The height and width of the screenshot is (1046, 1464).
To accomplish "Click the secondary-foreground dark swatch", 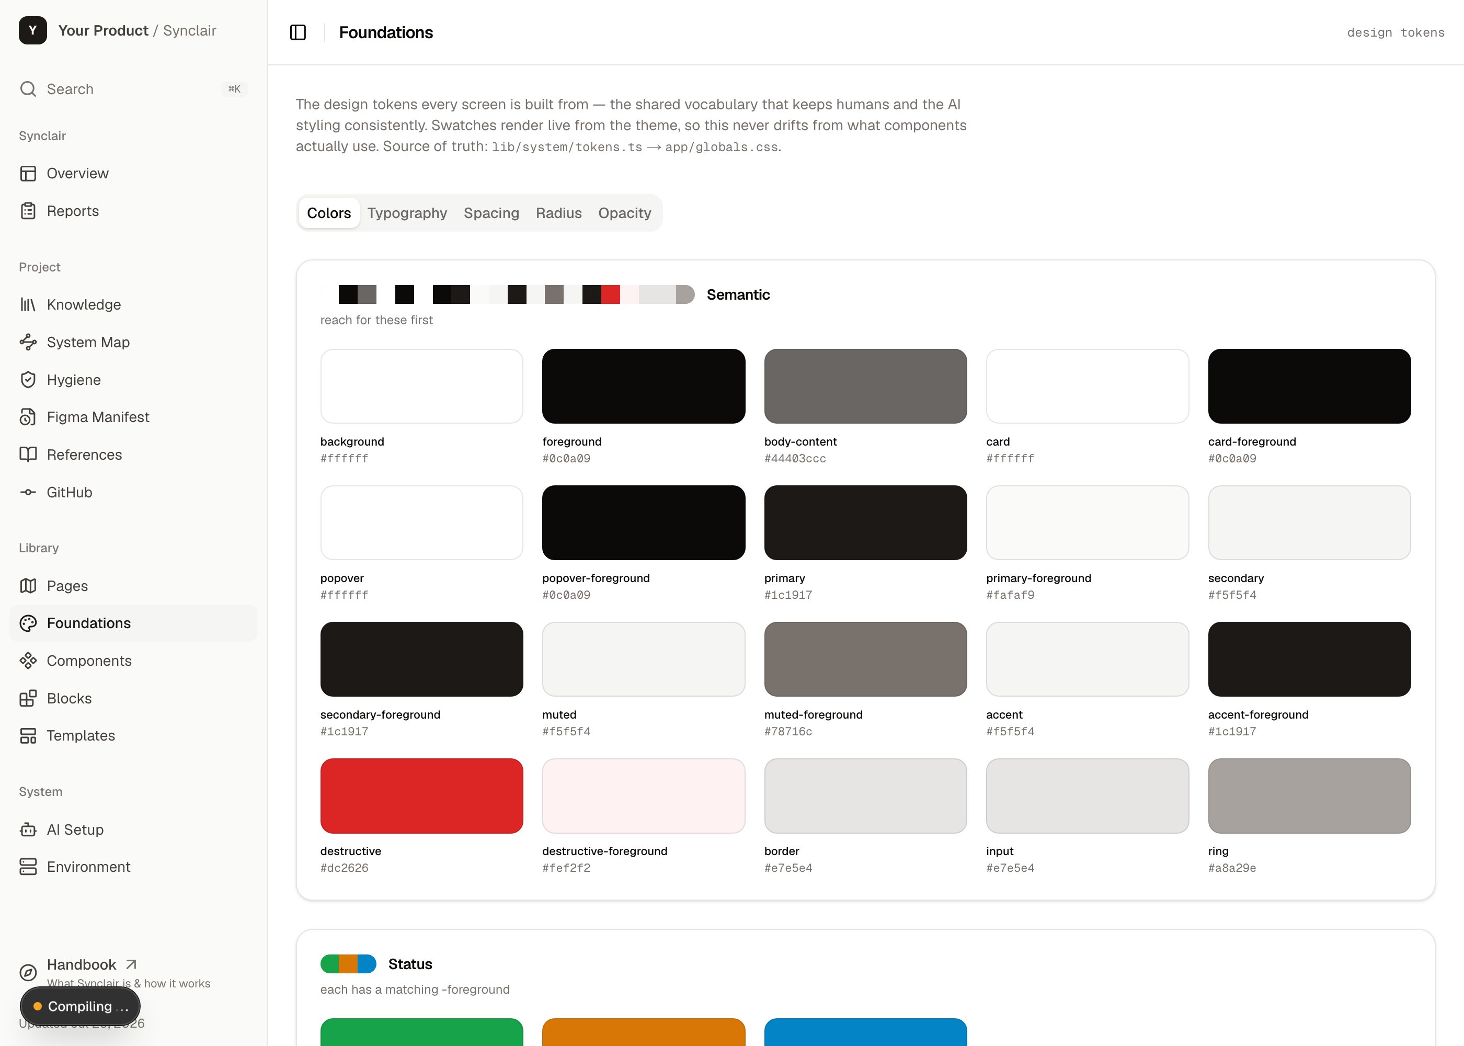I will click(422, 659).
